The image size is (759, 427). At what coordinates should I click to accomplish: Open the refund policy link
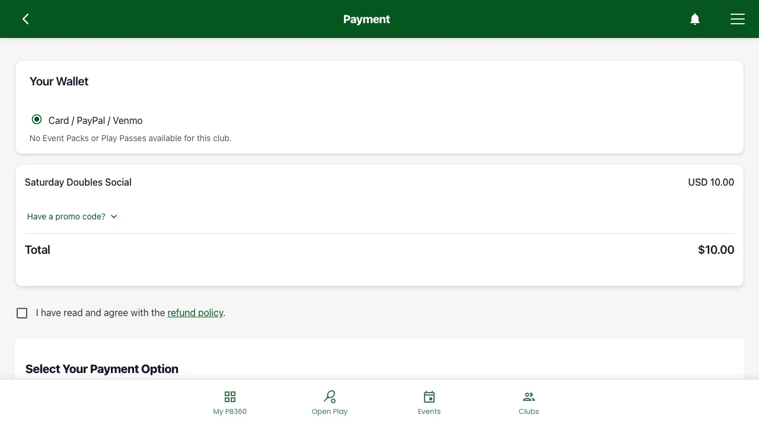coord(195,313)
